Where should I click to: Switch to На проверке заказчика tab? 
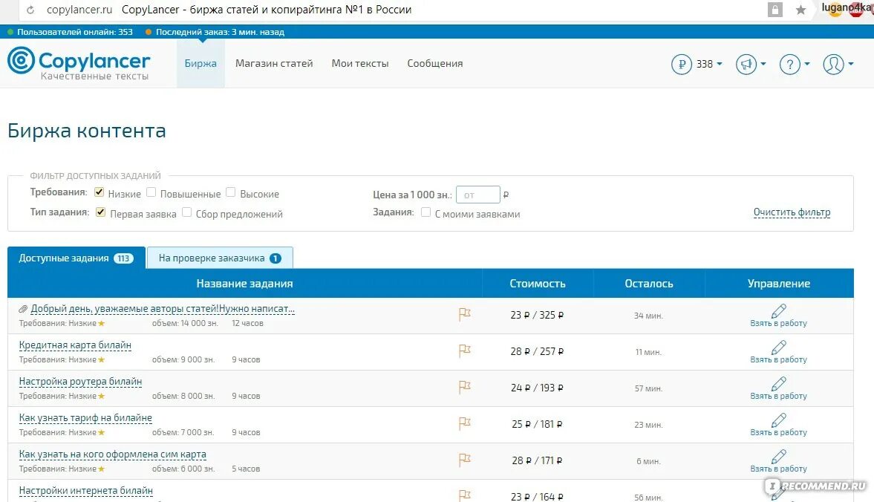pos(220,258)
